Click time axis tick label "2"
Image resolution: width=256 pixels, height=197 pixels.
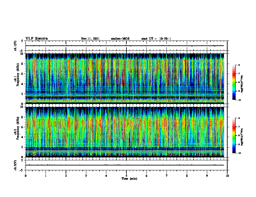coord(66,176)
